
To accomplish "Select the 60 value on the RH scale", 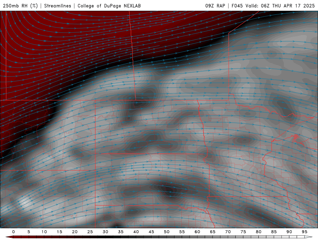I will click(x=197, y=232).
